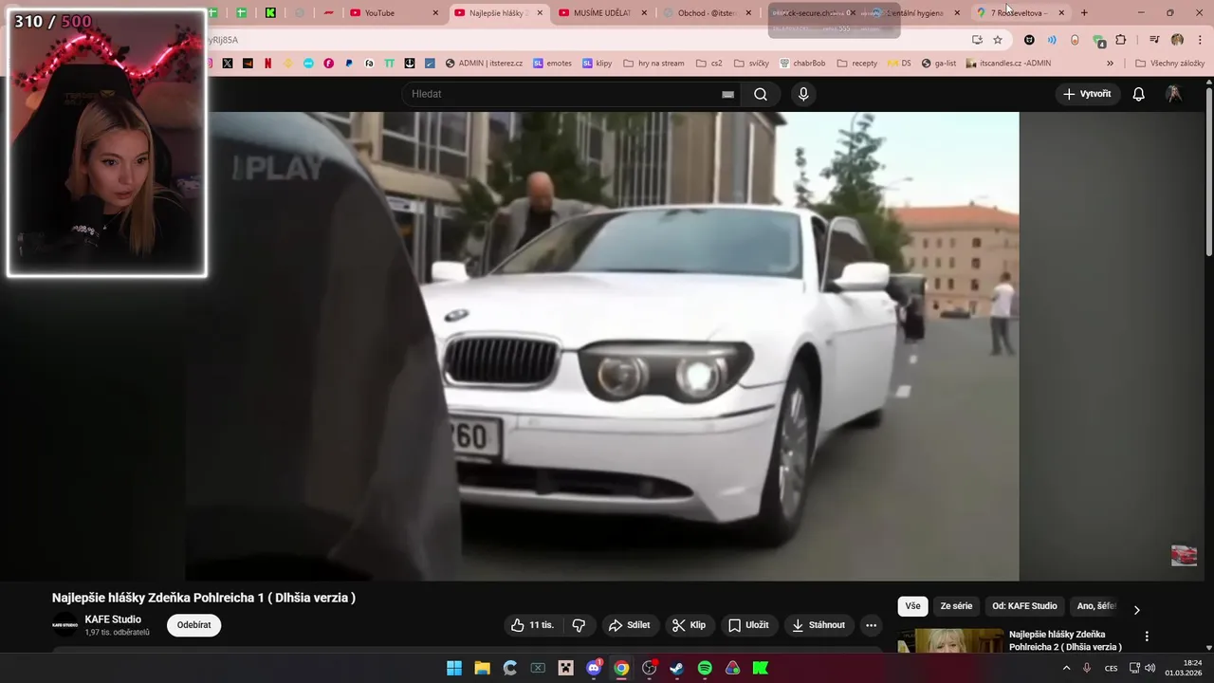Open the Netflix bookmark icon
The height and width of the screenshot is (683, 1214).
click(x=267, y=64)
